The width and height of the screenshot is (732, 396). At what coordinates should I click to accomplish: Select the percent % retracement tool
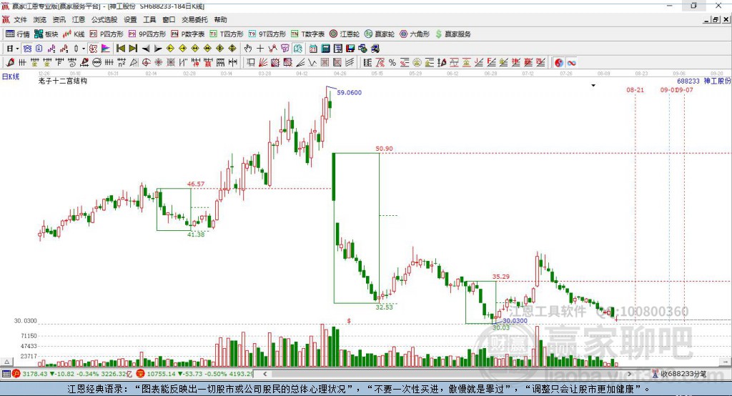click(392, 63)
